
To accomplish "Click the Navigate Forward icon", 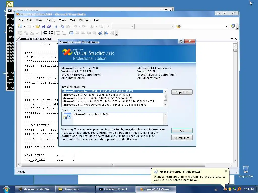I will click(101, 26).
